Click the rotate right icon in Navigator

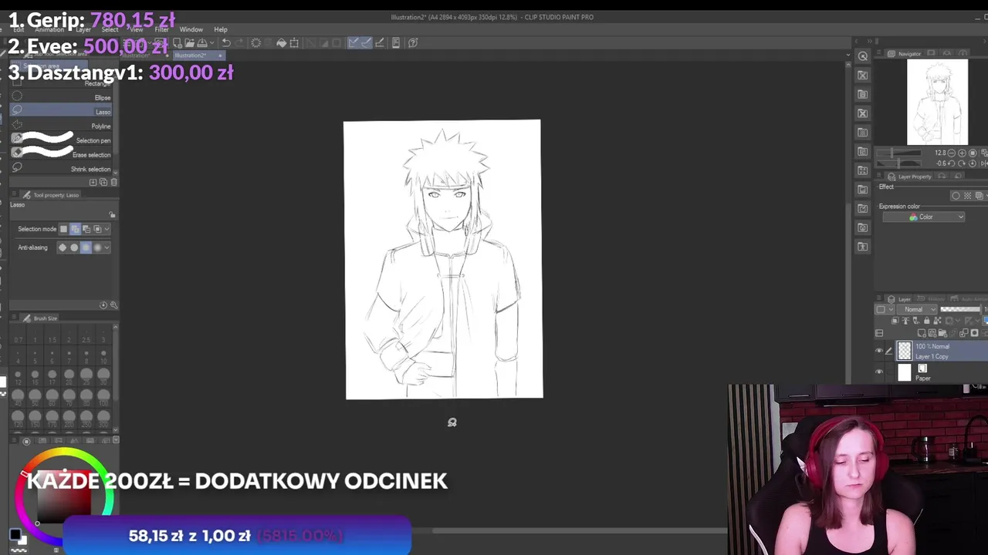962,163
